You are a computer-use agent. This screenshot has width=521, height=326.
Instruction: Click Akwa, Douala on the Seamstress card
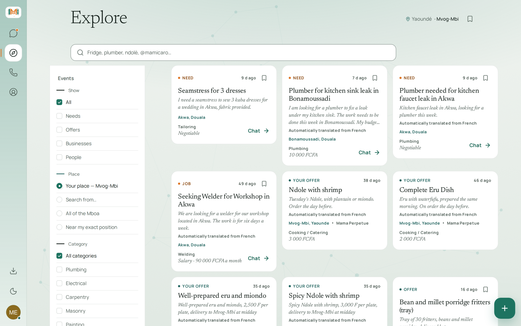click(192, 117)
